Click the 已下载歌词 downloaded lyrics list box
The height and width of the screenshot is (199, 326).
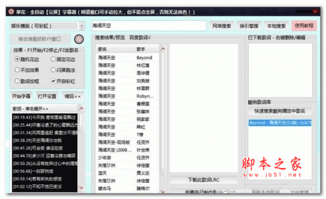tap(280, 70)
